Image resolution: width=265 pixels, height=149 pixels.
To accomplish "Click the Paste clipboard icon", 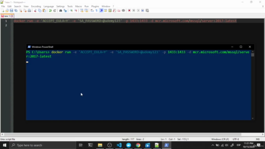I will (44, 10).
